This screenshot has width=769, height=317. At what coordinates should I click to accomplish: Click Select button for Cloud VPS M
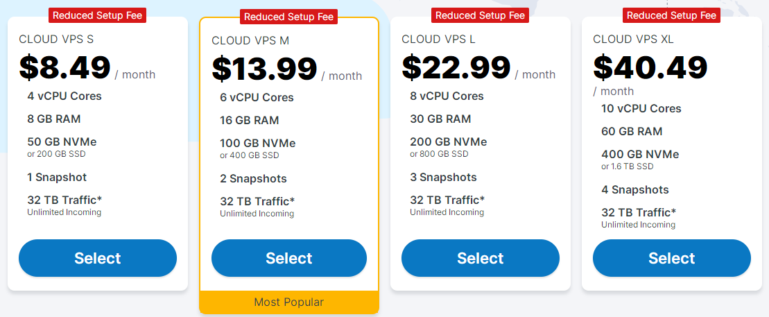coord(289,259)
